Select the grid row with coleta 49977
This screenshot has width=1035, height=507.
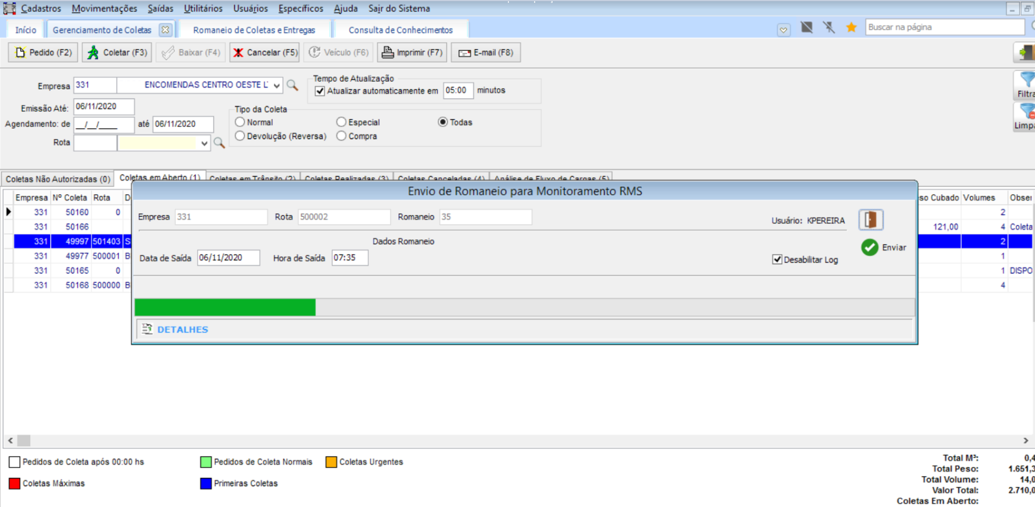[x=518, y=256]
